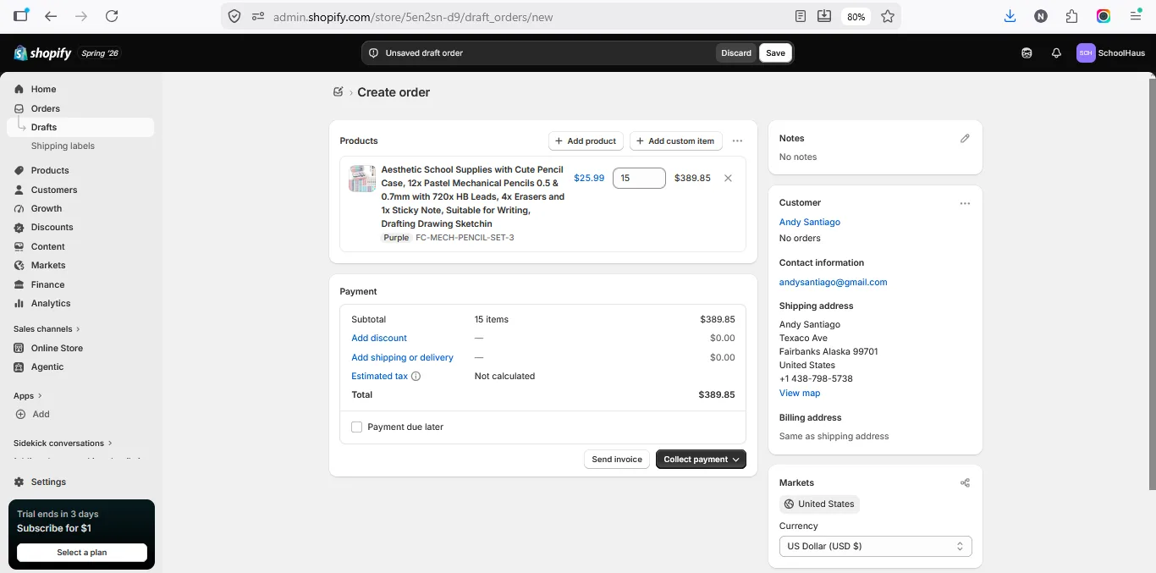Click the browser downloads icon

[x=1010, y=16]
